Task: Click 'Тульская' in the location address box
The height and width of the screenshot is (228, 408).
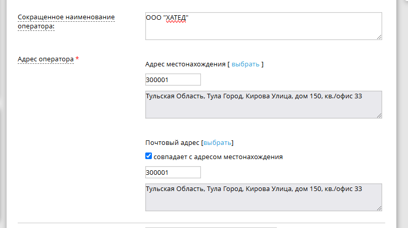Action: [x=159, y=96]
